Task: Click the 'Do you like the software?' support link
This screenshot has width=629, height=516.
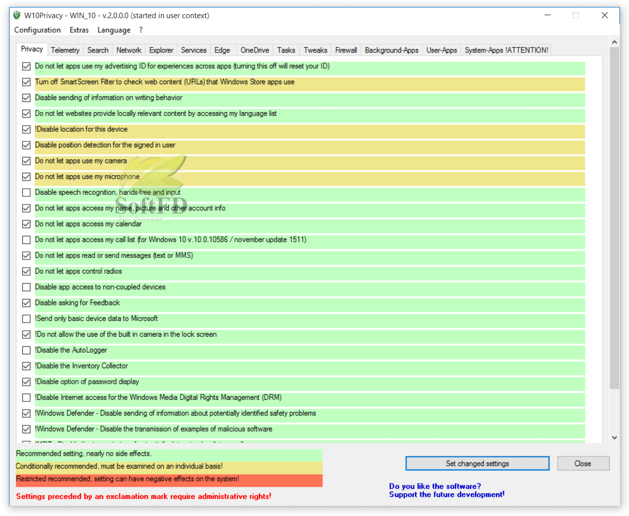Action: click(446, 490)
